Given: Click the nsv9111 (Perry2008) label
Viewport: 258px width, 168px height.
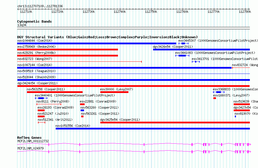Looking at the screenshot, I should [53, 101].
